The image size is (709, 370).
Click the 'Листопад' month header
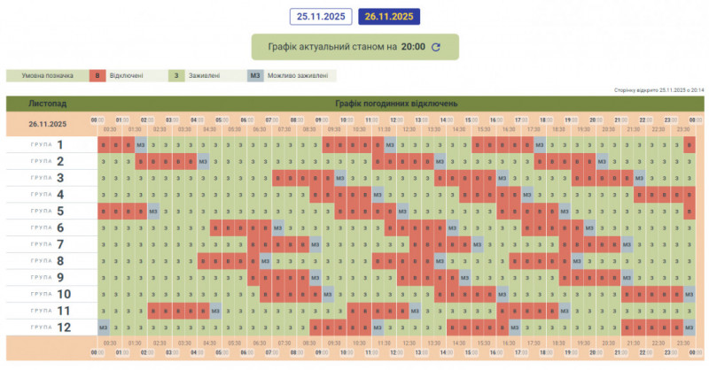click(47, 104)
